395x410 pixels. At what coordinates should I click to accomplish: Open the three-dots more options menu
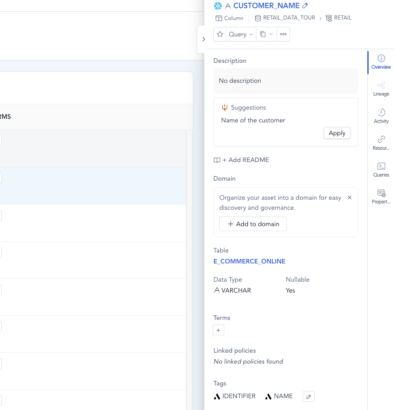[x=283, y=34]
